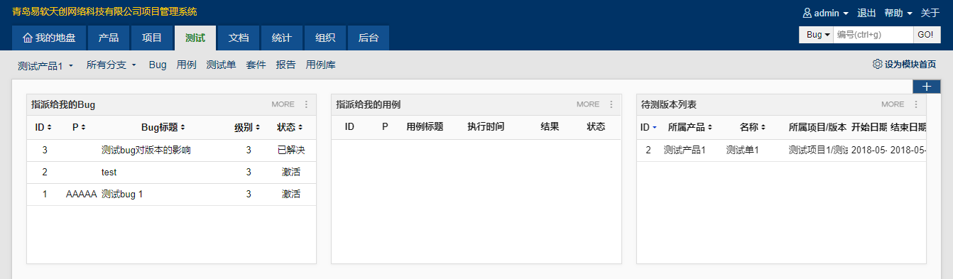Image resolution: width=953 pixels, height=279 pixels.
Task: Focus the 编号(ctrl+g) search field
Action: click(873, 35)
